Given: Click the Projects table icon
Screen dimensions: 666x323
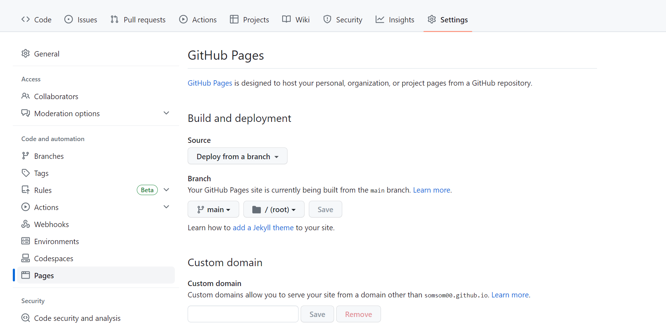Looking at the screenshot, I should [x=234, y=19].
